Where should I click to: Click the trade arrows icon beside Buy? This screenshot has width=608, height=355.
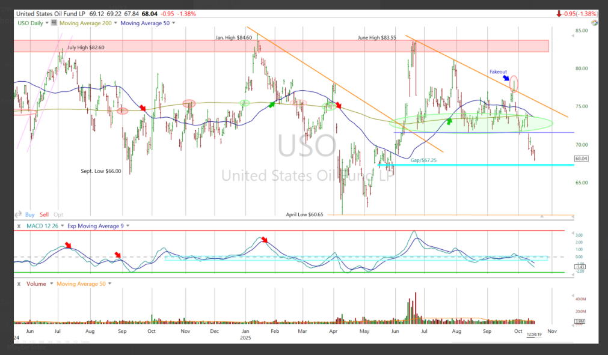tap(19, 214)
